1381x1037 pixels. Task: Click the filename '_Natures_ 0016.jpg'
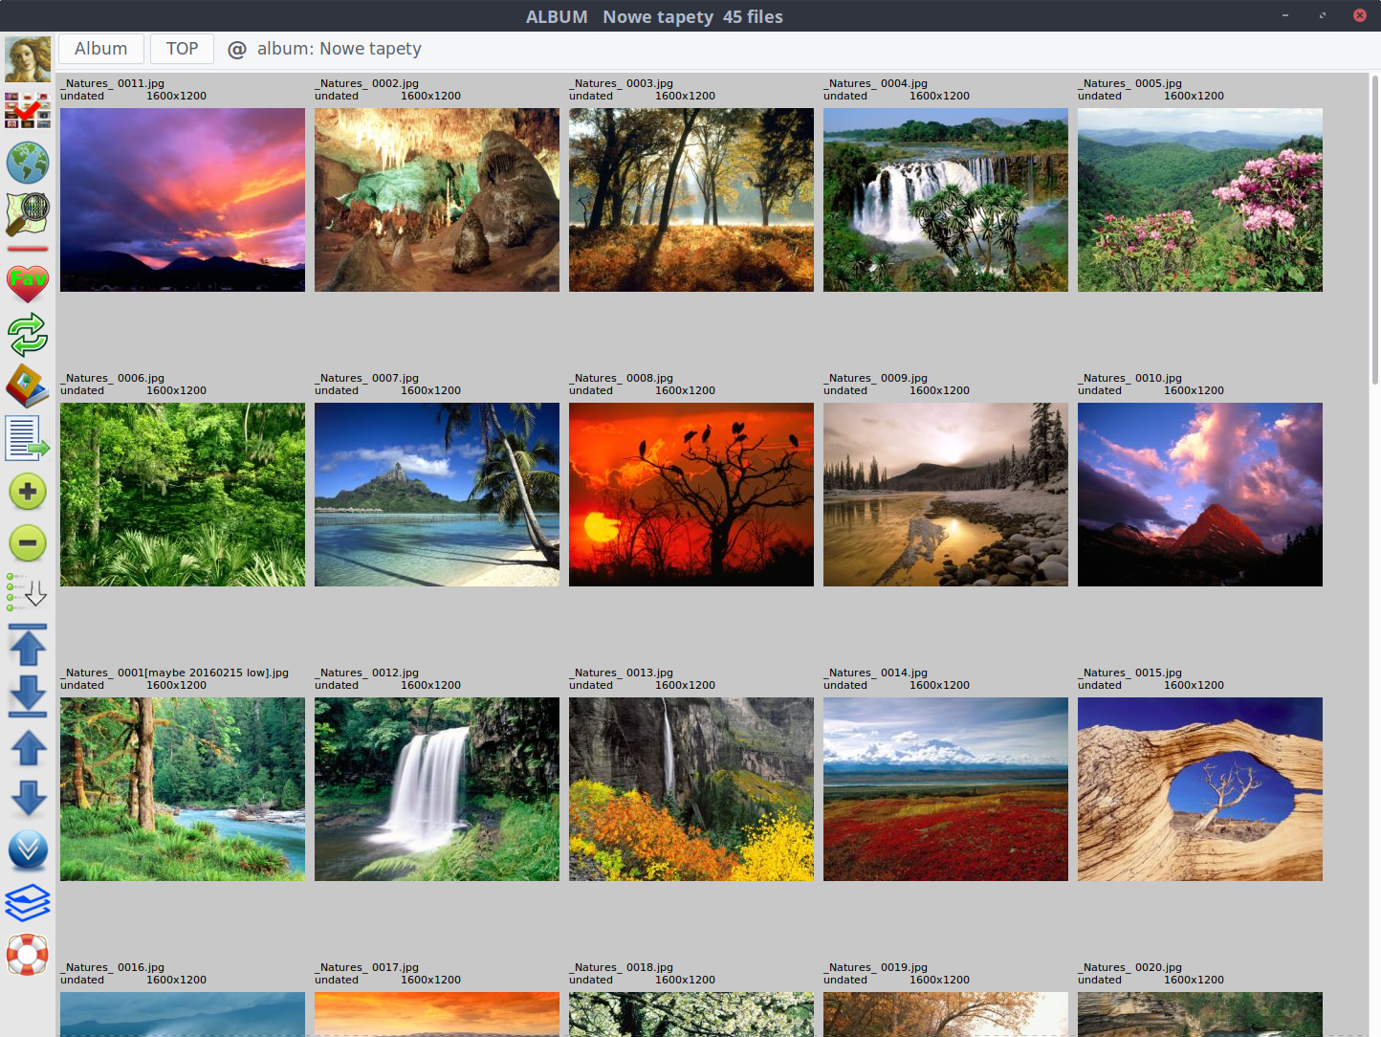[x=113, y=967]
